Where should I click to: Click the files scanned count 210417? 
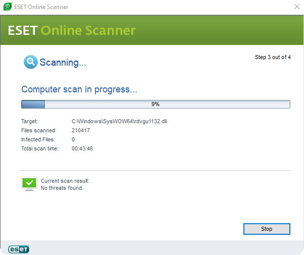point(81,130)
